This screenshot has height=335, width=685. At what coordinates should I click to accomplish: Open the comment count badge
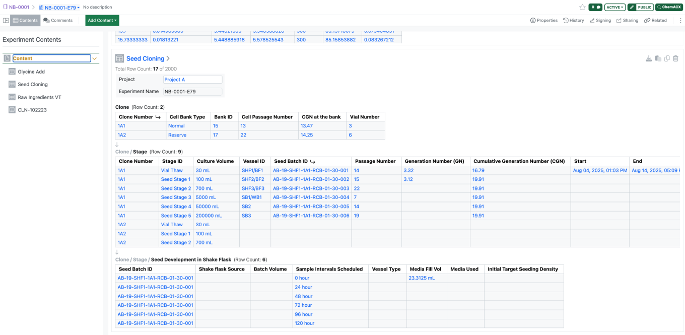click(596, 7)
